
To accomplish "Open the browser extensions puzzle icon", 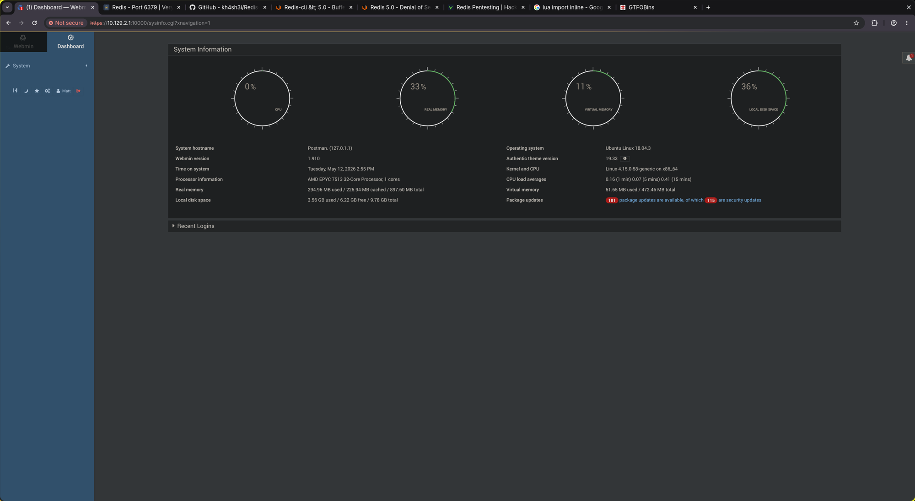I will (874, 23).
